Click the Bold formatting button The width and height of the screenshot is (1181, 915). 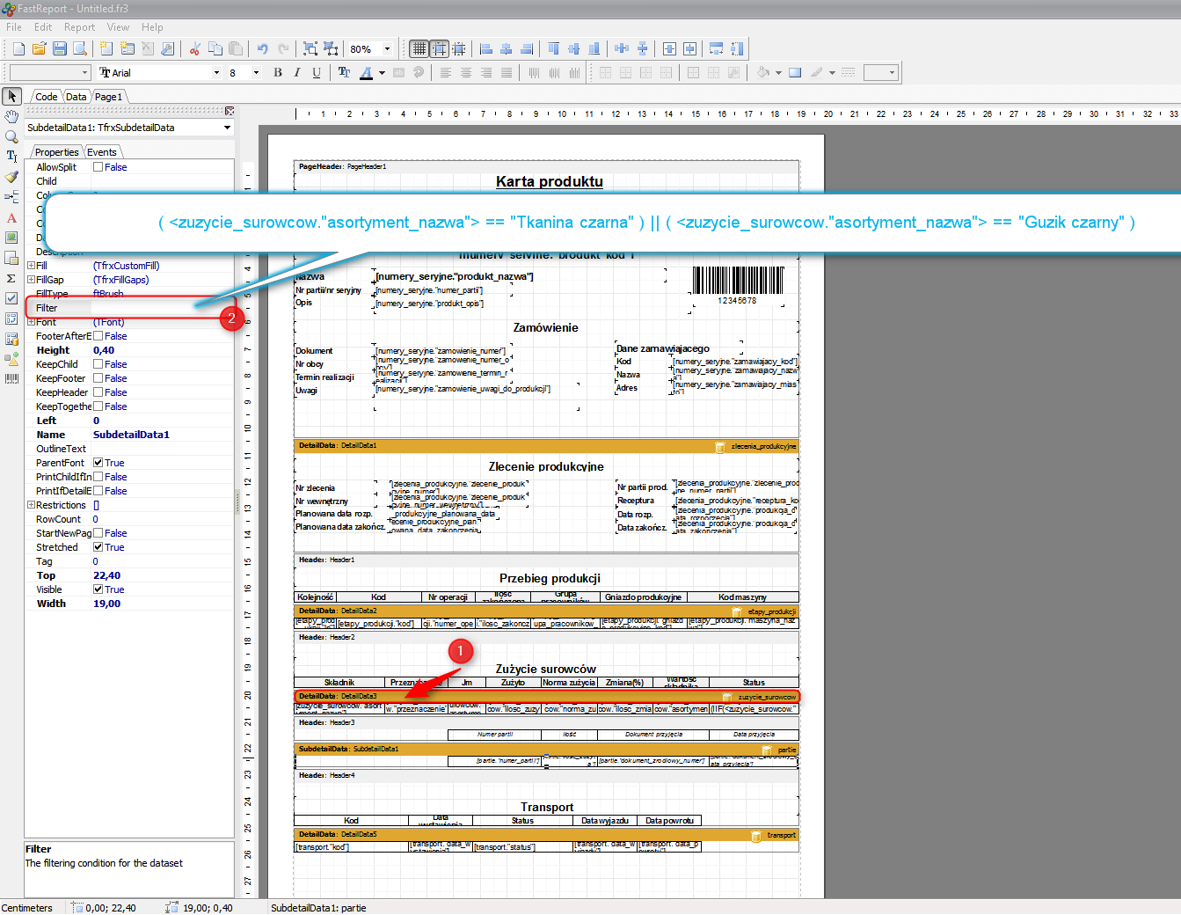(x=278, y=73)
